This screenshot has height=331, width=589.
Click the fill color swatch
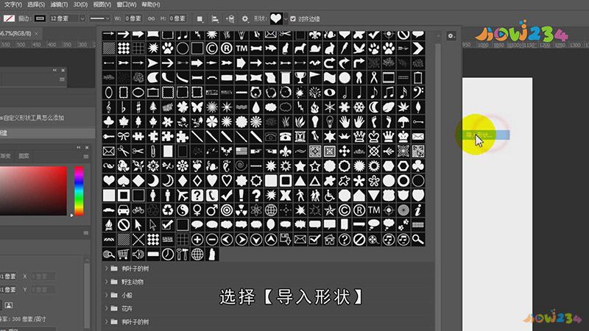pyautogui.click(x=9, y=18)
